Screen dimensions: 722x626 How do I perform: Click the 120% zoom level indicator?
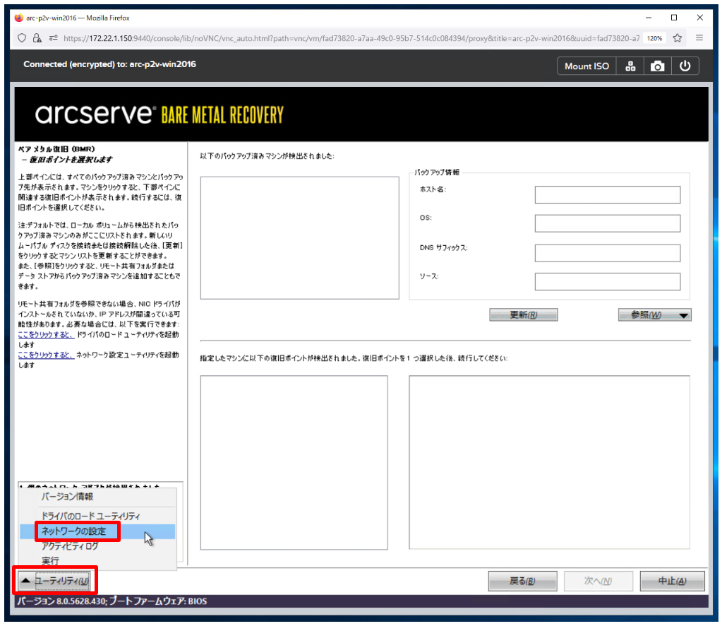pyautogui.click(x=654, y=38)
